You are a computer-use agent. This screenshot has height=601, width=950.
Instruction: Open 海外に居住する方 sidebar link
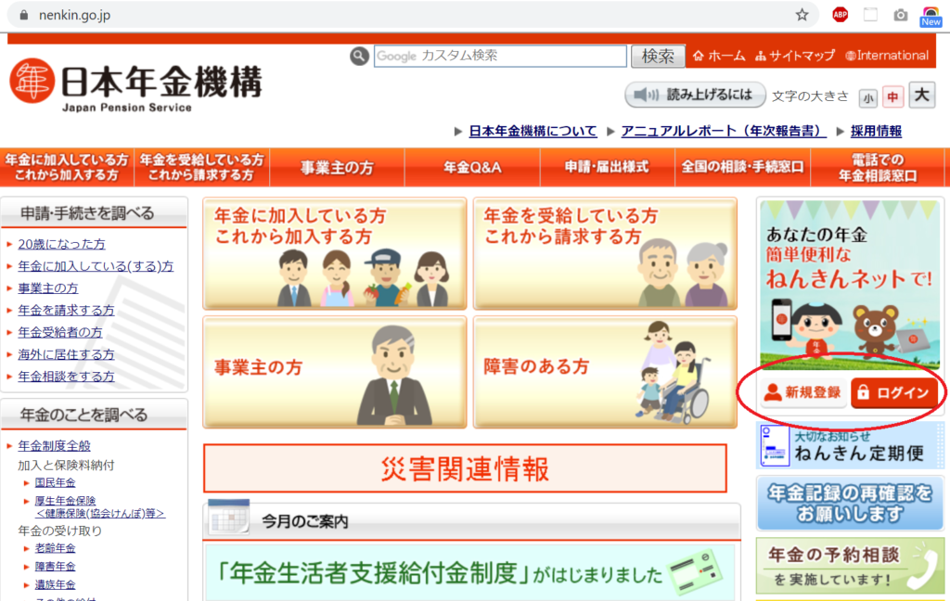[x=66, y=354]
